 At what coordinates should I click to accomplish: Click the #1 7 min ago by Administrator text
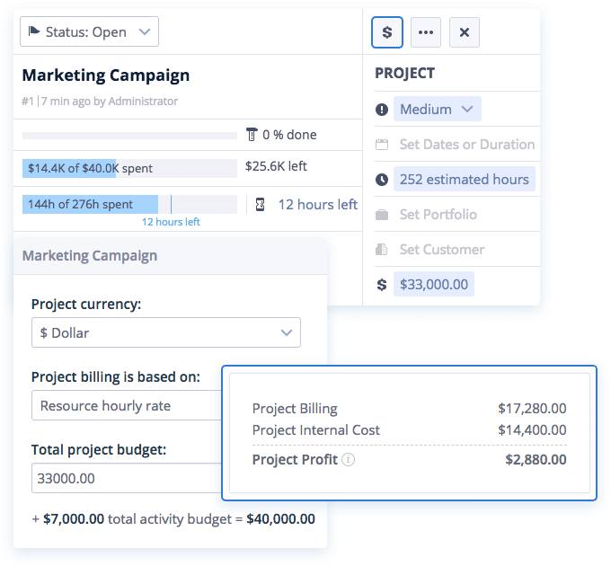pyautogui.click(x=100, y=102)
